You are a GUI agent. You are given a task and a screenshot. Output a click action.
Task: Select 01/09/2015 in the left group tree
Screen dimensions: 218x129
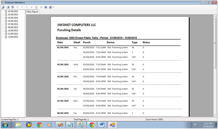coord(13,11)
